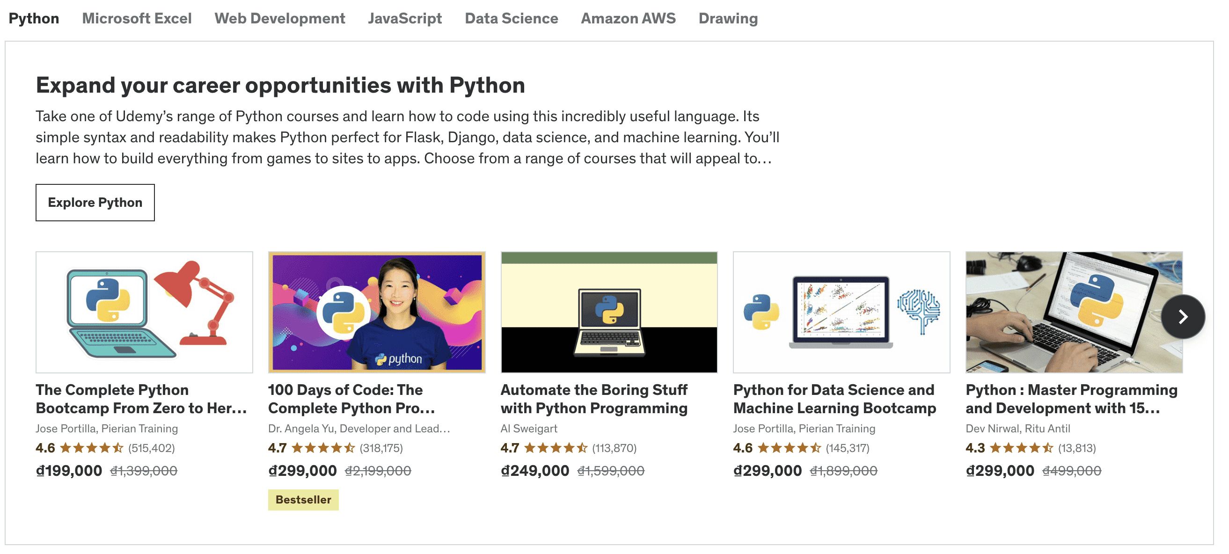The image size is (1229, 554).
Task: Click instructor Dr. Angela Yu text
Action: [x=359, y=429]
